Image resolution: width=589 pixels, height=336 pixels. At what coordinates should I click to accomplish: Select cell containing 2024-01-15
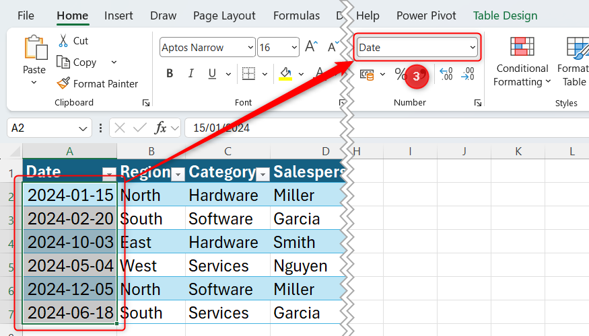70,195
